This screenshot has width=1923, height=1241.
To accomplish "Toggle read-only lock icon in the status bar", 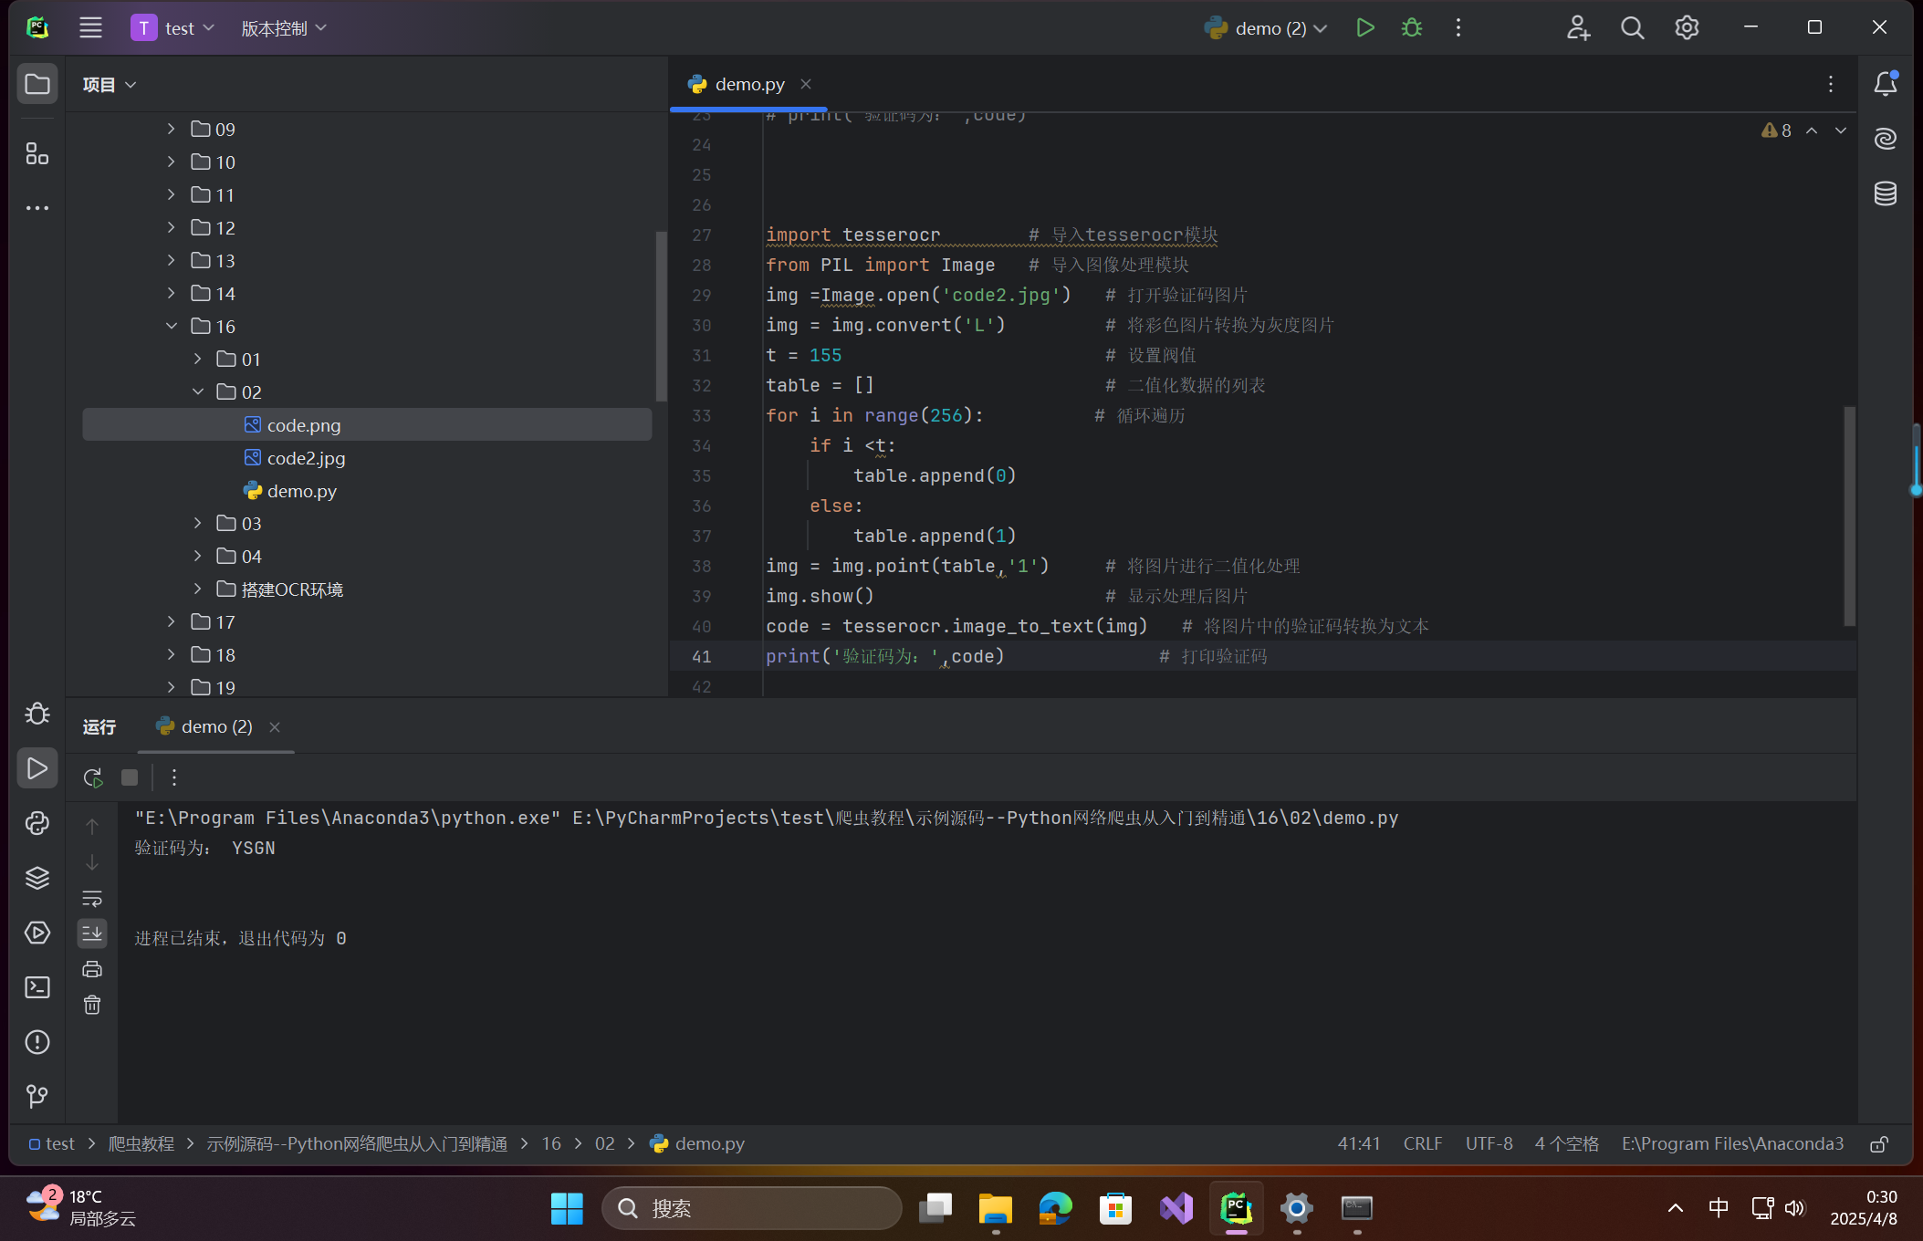I will pos(1879,1144).
